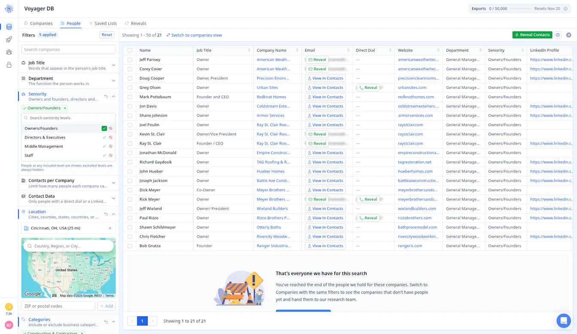Exclude Staff level with red icon
This screenshot has width=577, height=334.
point(111,156)
